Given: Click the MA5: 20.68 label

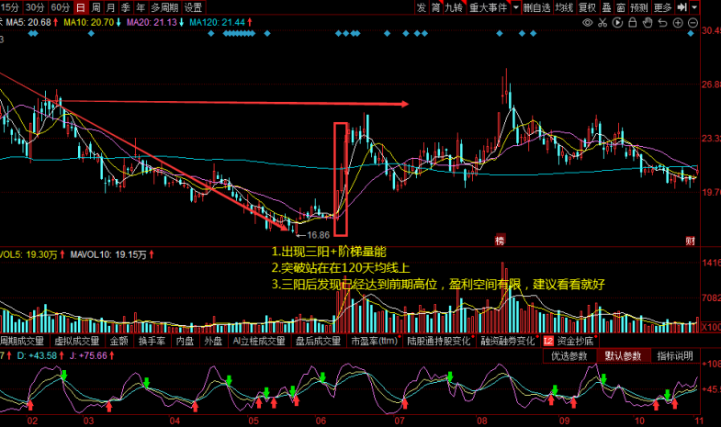Looking at the screenshot, I should 28,22.
